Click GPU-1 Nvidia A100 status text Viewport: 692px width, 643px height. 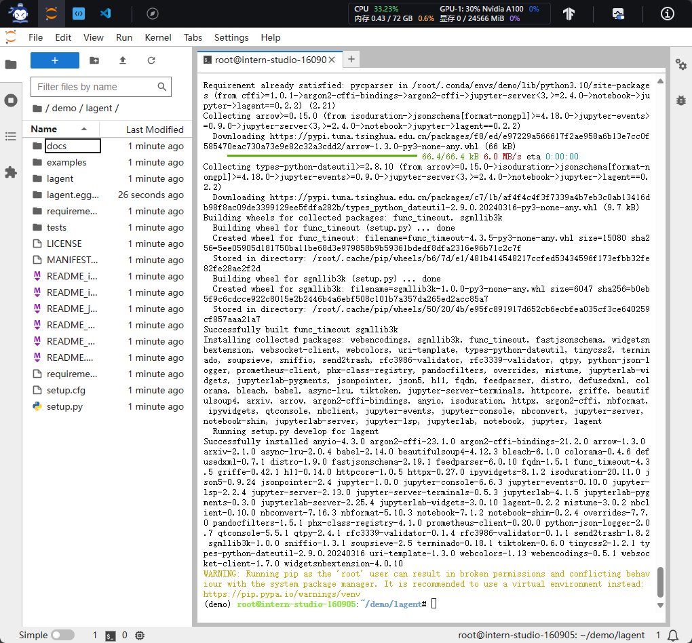click(x=482, y=9)
